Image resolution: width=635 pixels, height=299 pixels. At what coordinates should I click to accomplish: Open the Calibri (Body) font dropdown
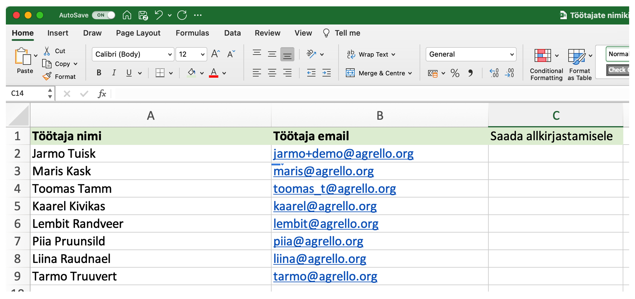(x=169, y=54)
